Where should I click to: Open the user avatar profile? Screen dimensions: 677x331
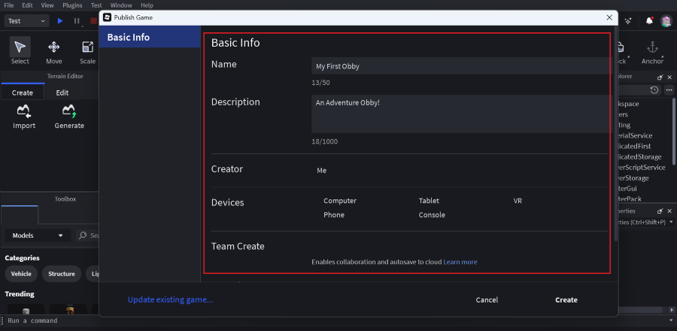666,21
